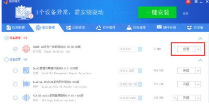This screenshot has height=111, width=209.
Task: Select the Realtek network driver checkbox
Action: 16,84
